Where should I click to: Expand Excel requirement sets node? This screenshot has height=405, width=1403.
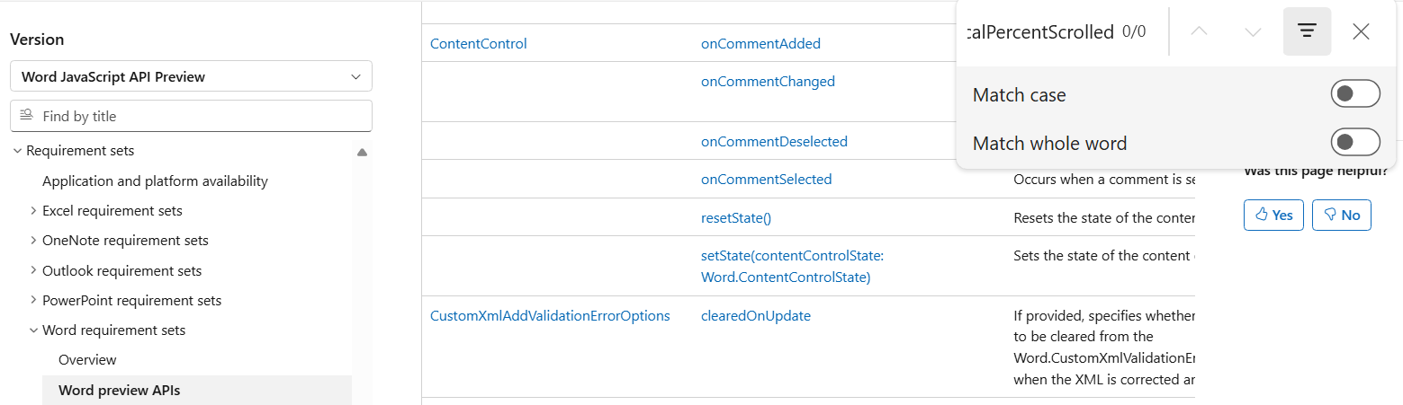click(x=33, y=211)
